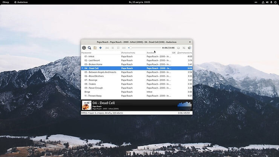Click the playback seek slider handle
279x157 pixels.
click(130, 48)
